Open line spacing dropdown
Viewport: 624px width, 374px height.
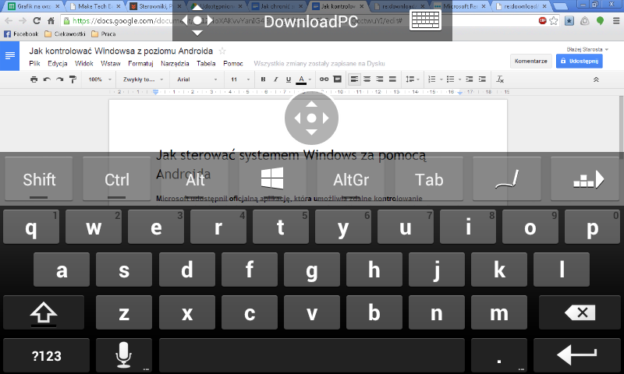click(x=413, y=79)
